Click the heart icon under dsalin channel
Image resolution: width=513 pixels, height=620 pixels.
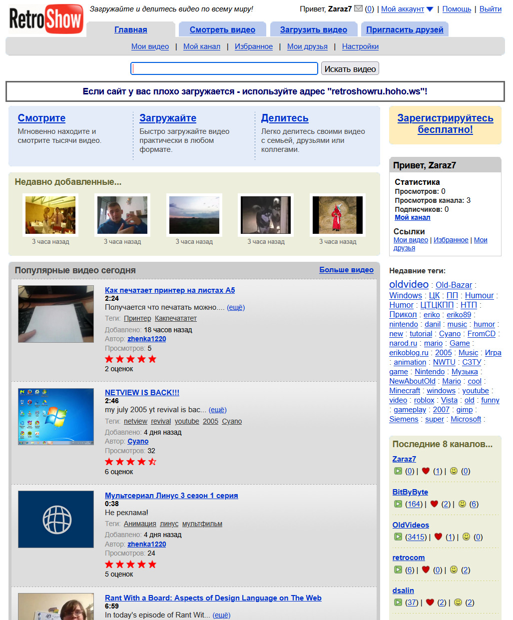430,603
